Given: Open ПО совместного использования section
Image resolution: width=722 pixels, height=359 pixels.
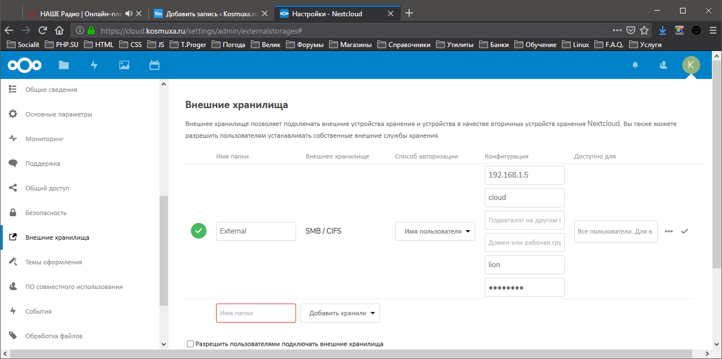Looking at the screenshot, I should pos(74,287).
